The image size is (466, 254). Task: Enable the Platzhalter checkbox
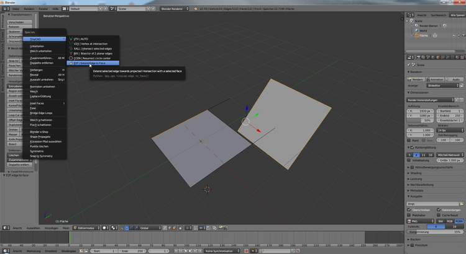pyautogui.click(x=409, y=215)
